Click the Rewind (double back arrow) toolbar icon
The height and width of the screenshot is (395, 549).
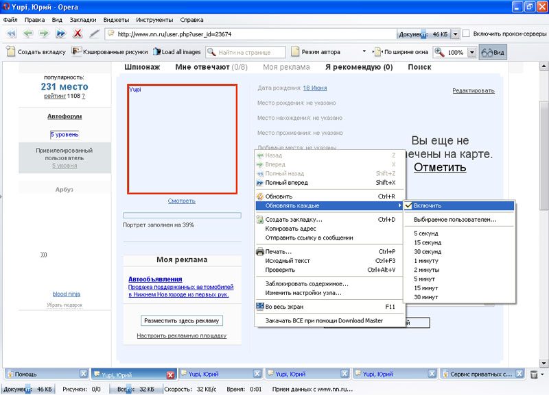[12, 34]
